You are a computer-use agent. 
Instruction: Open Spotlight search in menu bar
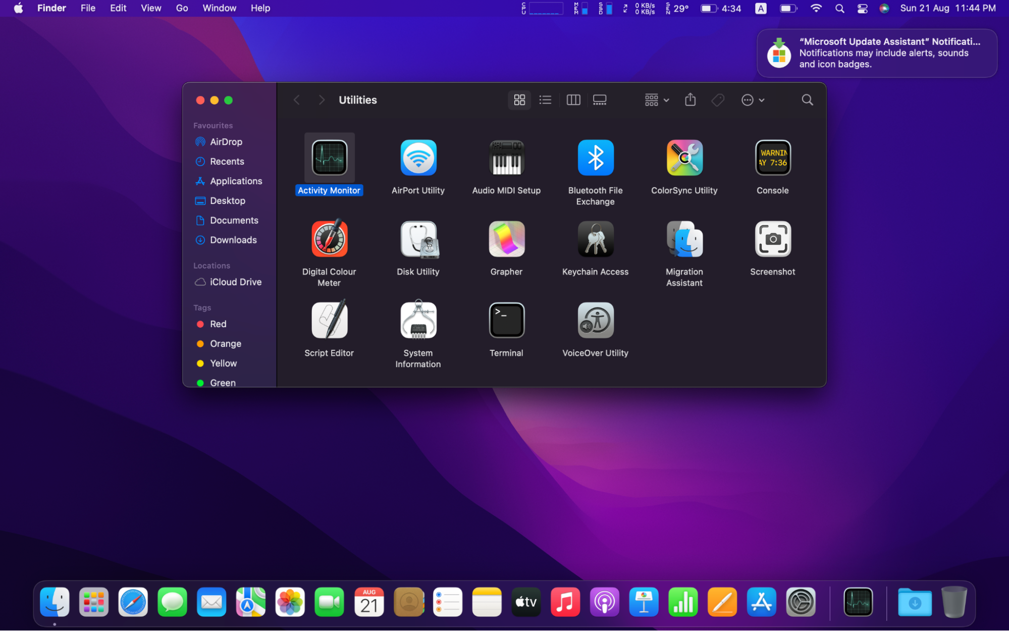(839, 8)
